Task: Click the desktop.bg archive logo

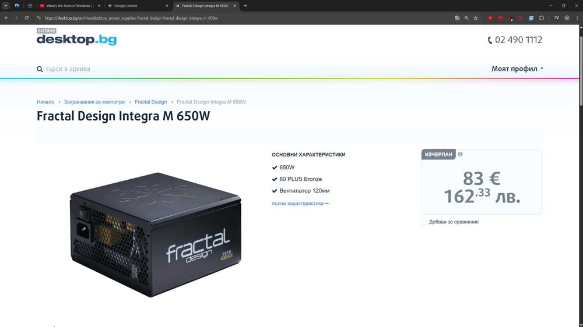Action: click(76, 37)
